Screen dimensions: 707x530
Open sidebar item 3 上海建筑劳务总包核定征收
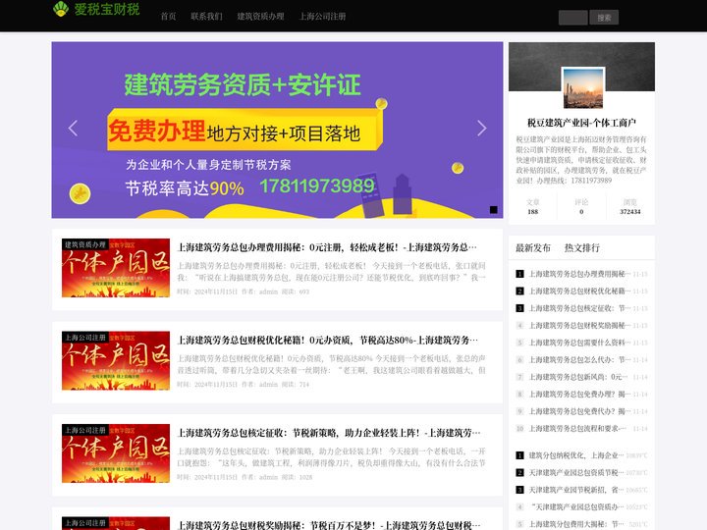pos(579,308)
